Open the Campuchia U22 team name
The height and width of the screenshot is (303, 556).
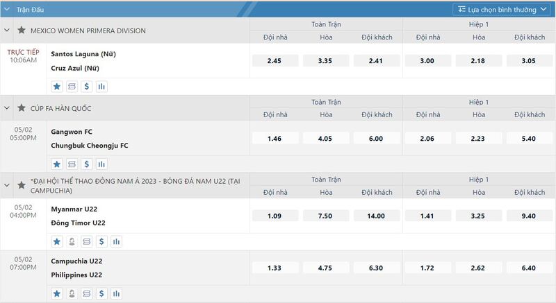[x=76, y=261]
